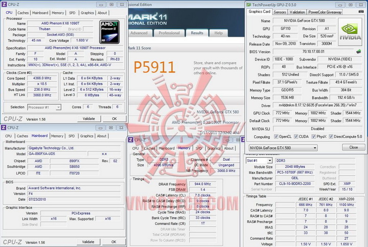Open SPD tab in top CPU-Z window
The width and height of the screenshot is (368, 247).
click(72, 13)
